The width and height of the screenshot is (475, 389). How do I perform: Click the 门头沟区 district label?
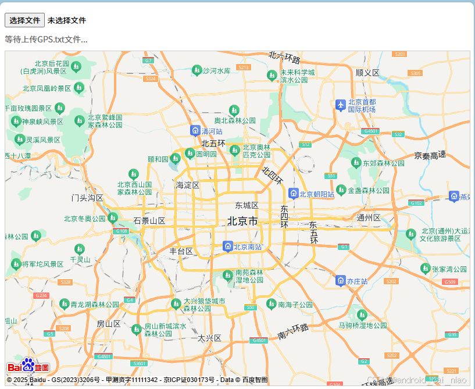coord(88,198)
